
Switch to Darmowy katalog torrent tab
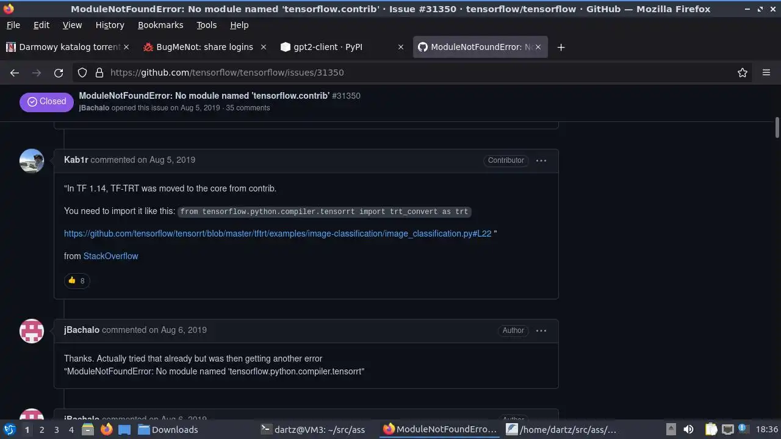pos(67,47)
